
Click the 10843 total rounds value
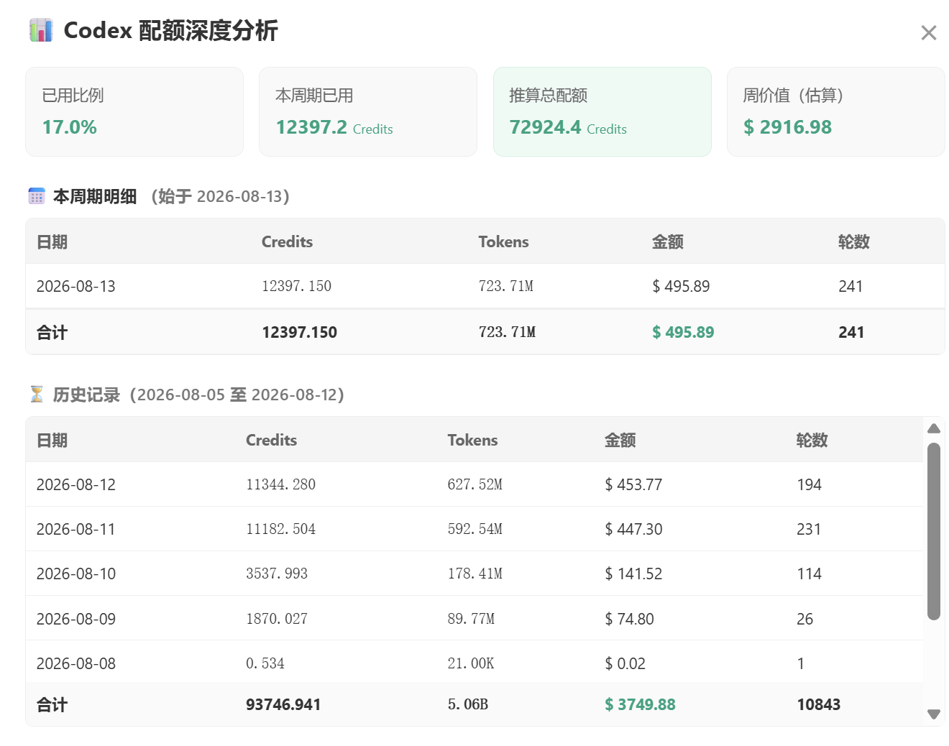coord(818,704)
